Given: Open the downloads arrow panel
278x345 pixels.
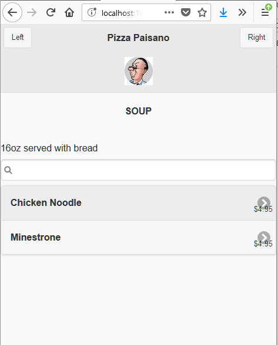Looking at the screenshot, I should tap(223, 12).
